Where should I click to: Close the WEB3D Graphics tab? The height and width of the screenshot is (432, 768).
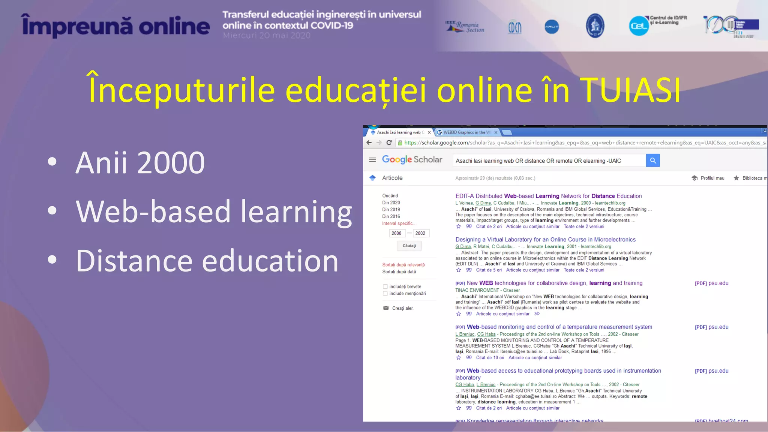pyautogui.click(x=496, y=132)
